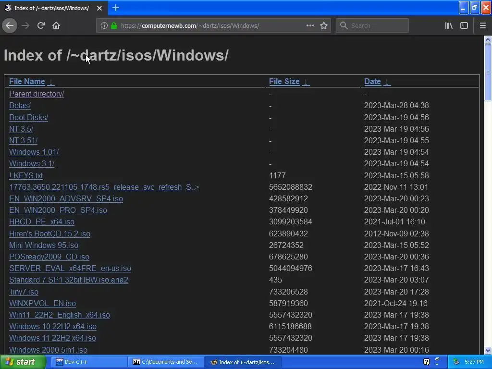The width and height of the screenshot is (492, 369).
Task: Select the Index of /~dartz taskbar button
Action: (243, 362)
